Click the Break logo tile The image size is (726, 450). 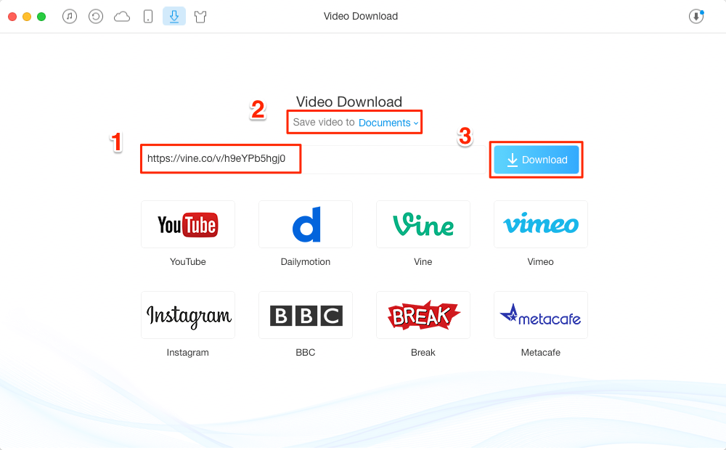[x=423, y=315]
